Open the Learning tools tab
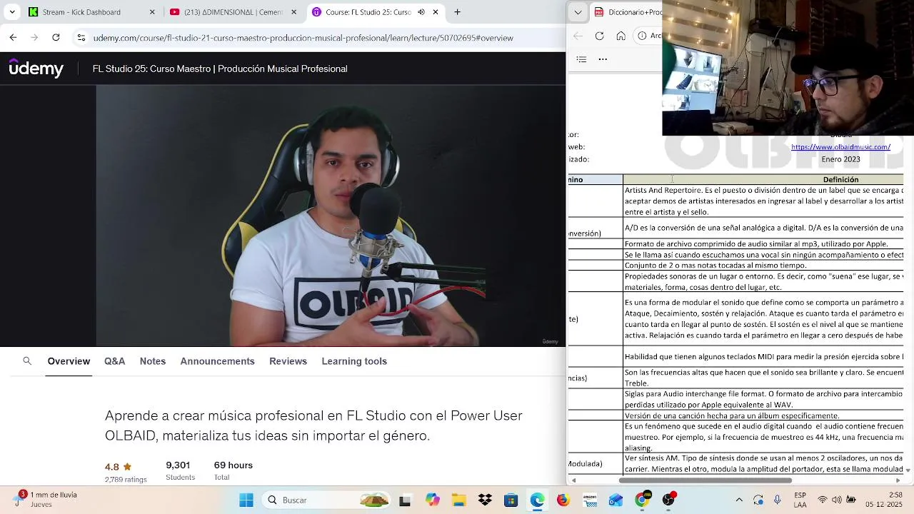The width and height of the screenshot is (914, 514). point(354,361)
